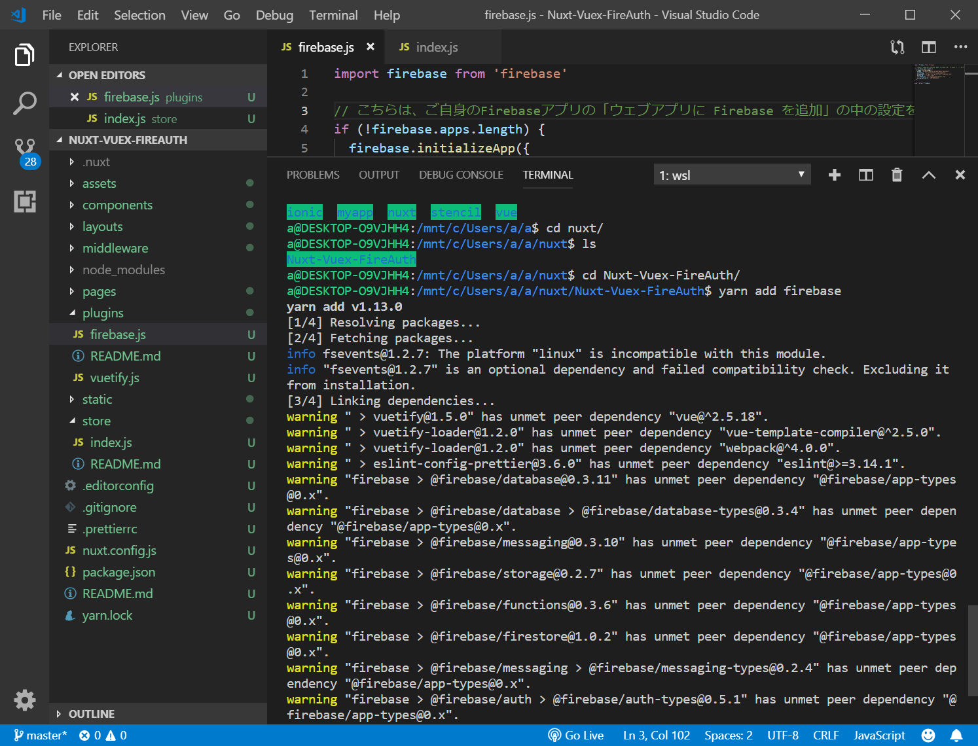
Task: Open the Terminal menu
Action: click(333, 15)
